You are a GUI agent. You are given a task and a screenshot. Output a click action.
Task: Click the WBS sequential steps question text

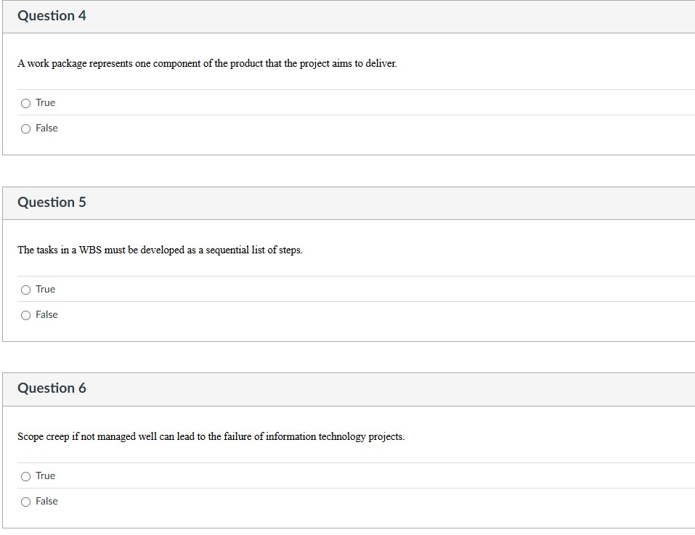coord(159,250)
